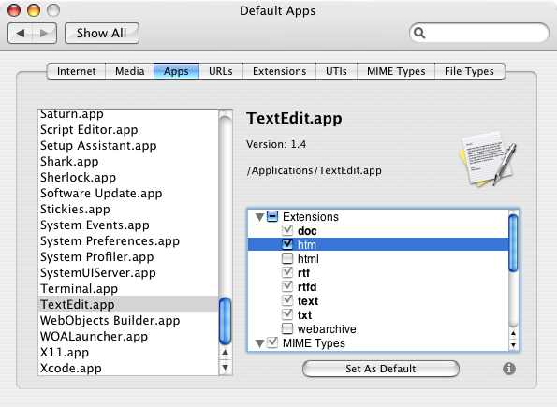This screenshot has width=557, height=407.
Task: Select Software Update.app in the list
Action: pos(128,193)
